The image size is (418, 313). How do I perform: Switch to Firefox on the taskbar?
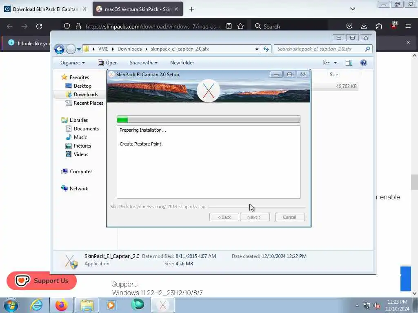point(62,305)
